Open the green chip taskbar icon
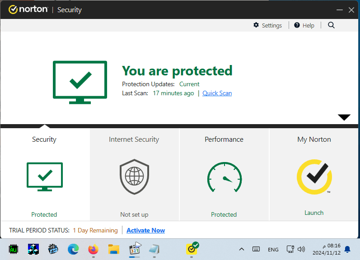 (14, 250)
